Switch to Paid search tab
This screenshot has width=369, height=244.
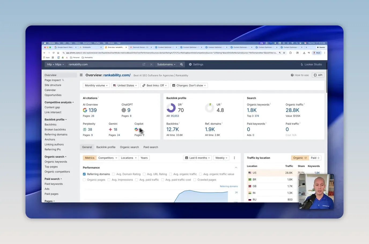(x=151, y=147)
